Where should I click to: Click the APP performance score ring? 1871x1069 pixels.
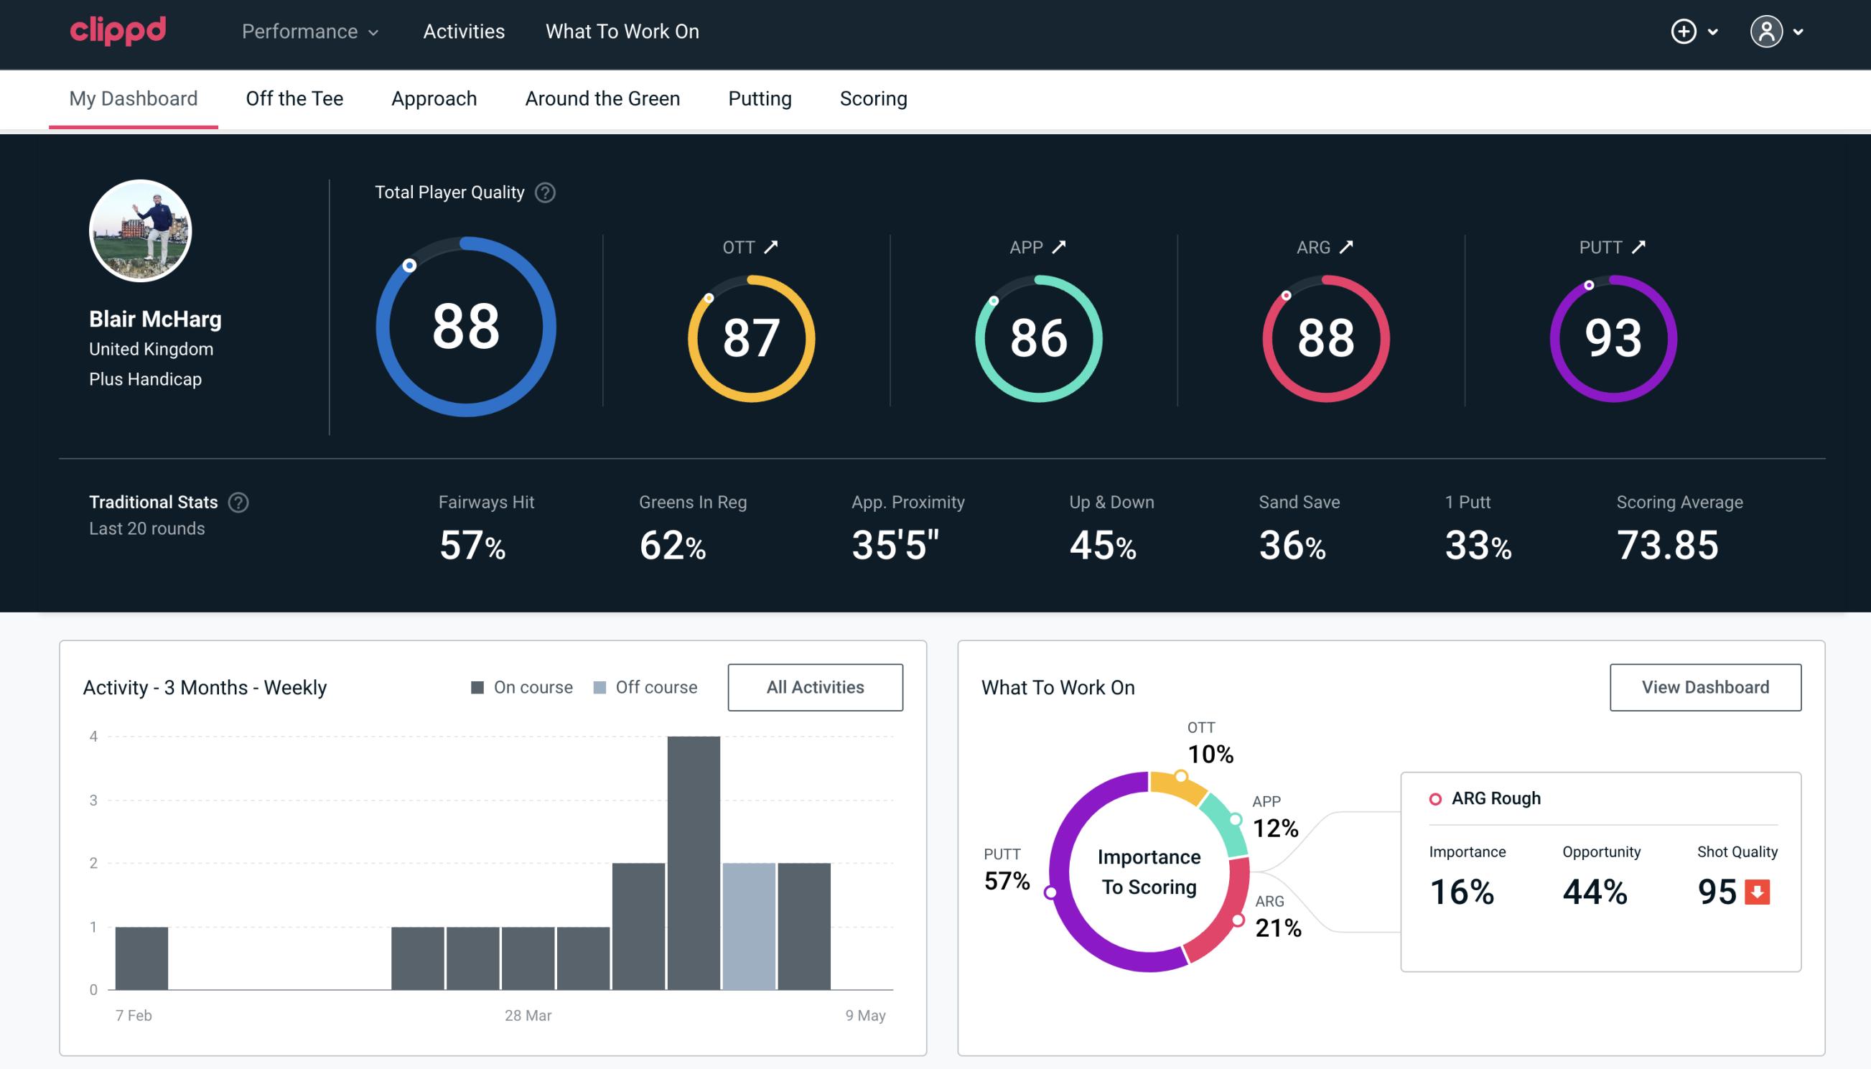(x=1038, y=337)
